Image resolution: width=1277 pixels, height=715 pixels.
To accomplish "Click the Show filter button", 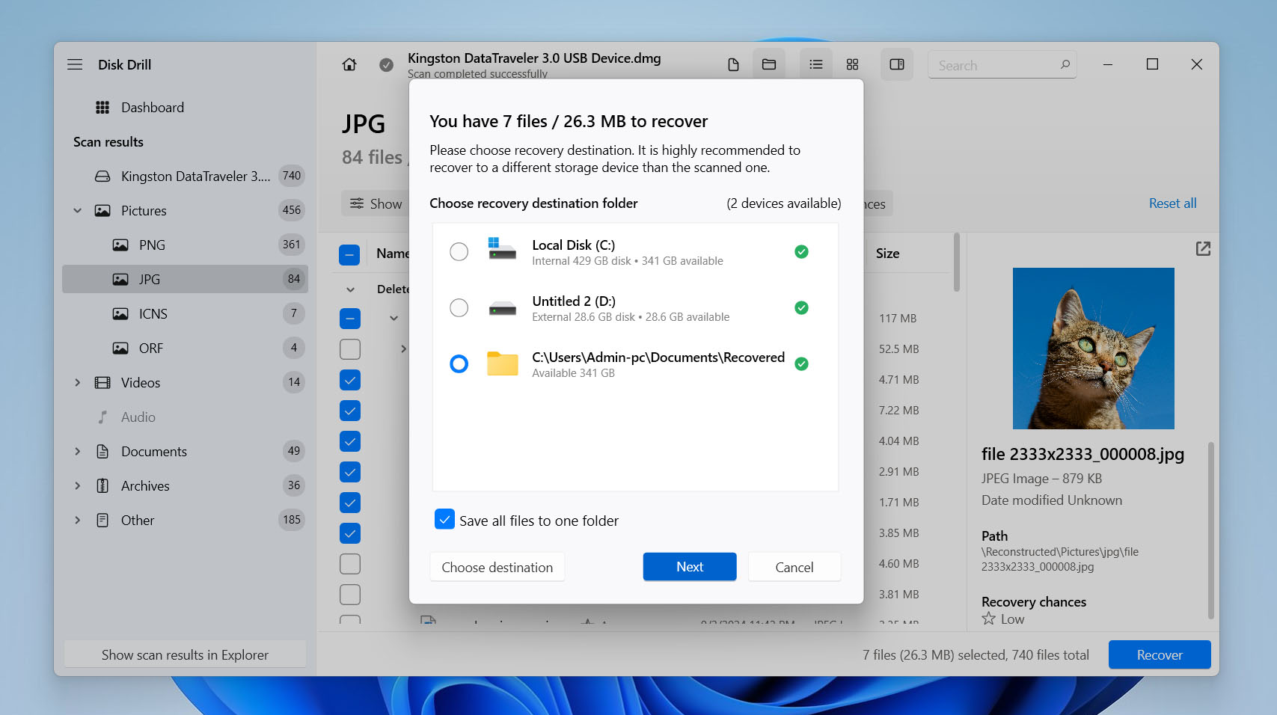I will point(376,203).
